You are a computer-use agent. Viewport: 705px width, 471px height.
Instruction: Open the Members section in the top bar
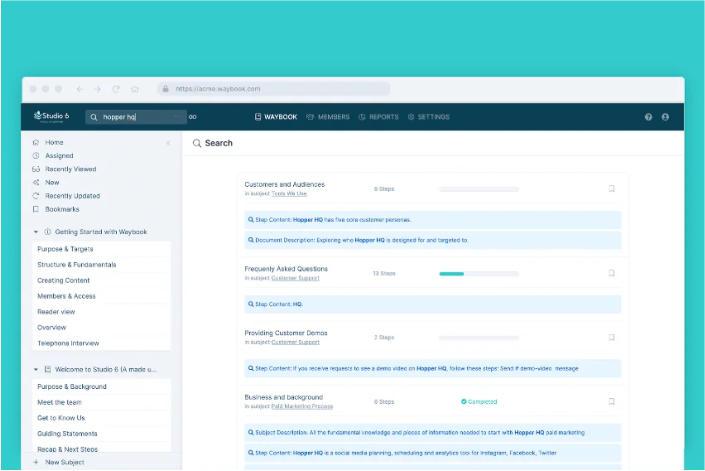pyautogui.click(x=333, y=117)
